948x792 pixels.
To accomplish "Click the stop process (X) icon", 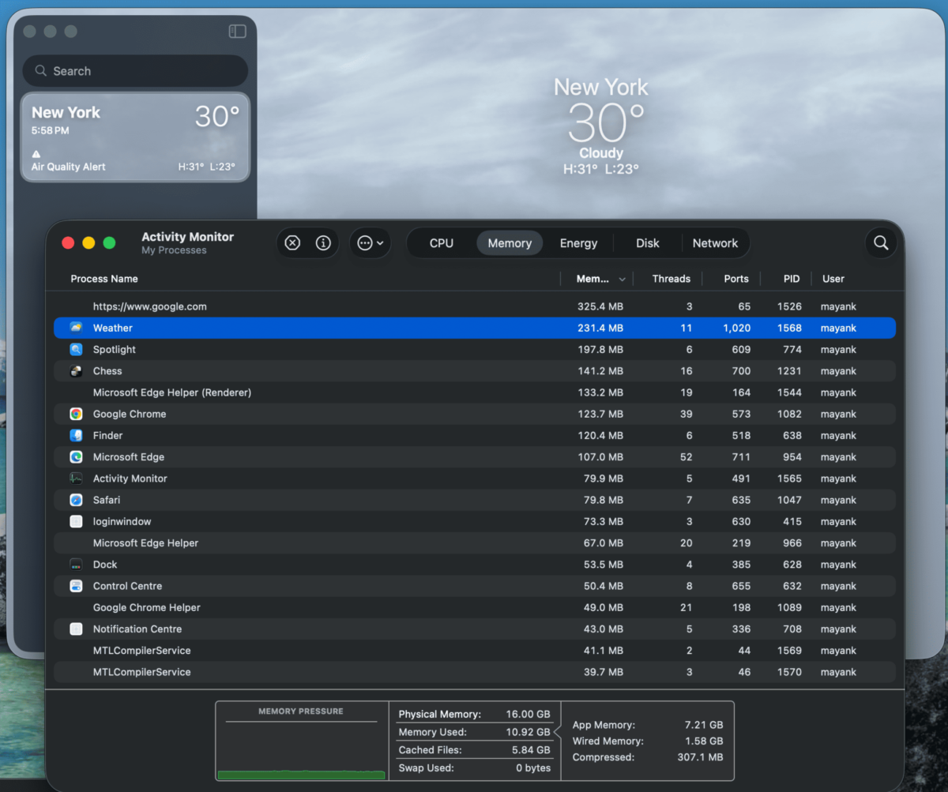I will click(292, 243).
